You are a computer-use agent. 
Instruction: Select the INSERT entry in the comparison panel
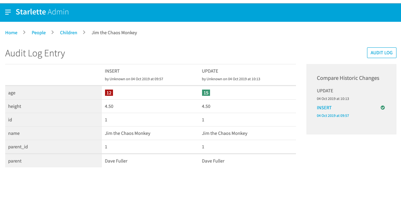point(324,108)
